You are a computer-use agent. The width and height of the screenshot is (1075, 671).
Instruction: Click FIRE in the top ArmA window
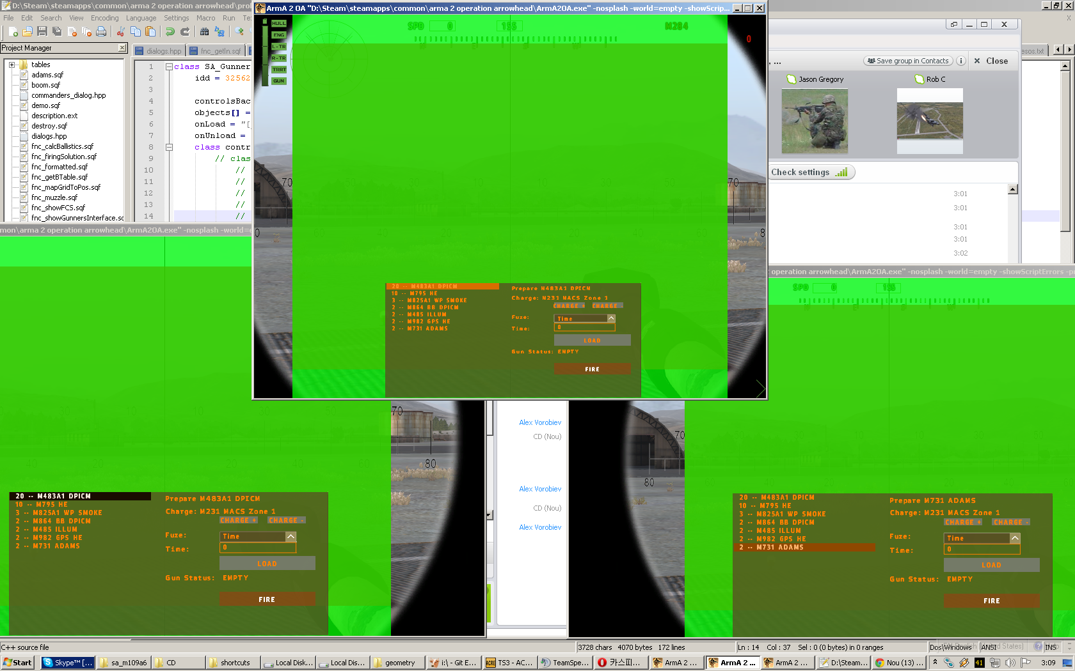click(x=592, y=369)
